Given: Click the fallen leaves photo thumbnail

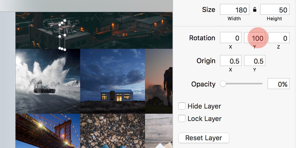Looking at the screenshot, I should coord(113,131).
